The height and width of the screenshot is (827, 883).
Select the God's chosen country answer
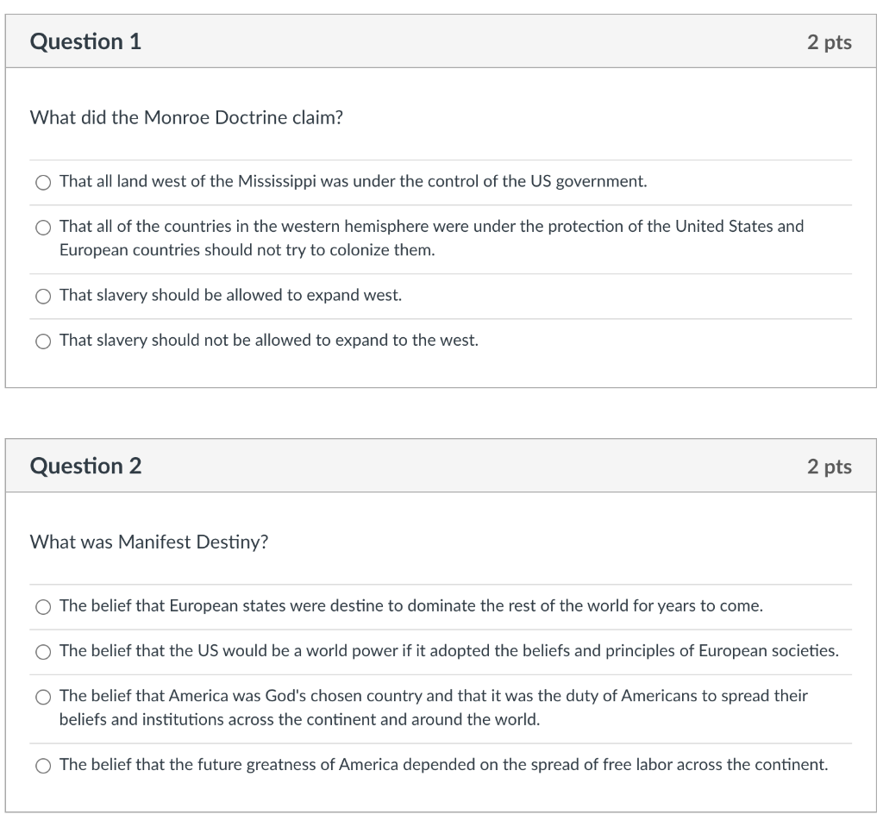[x=43, y=696]
